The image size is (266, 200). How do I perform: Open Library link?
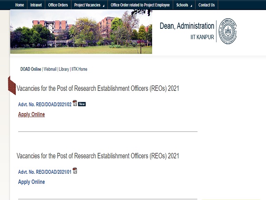[x=64, y=69]
